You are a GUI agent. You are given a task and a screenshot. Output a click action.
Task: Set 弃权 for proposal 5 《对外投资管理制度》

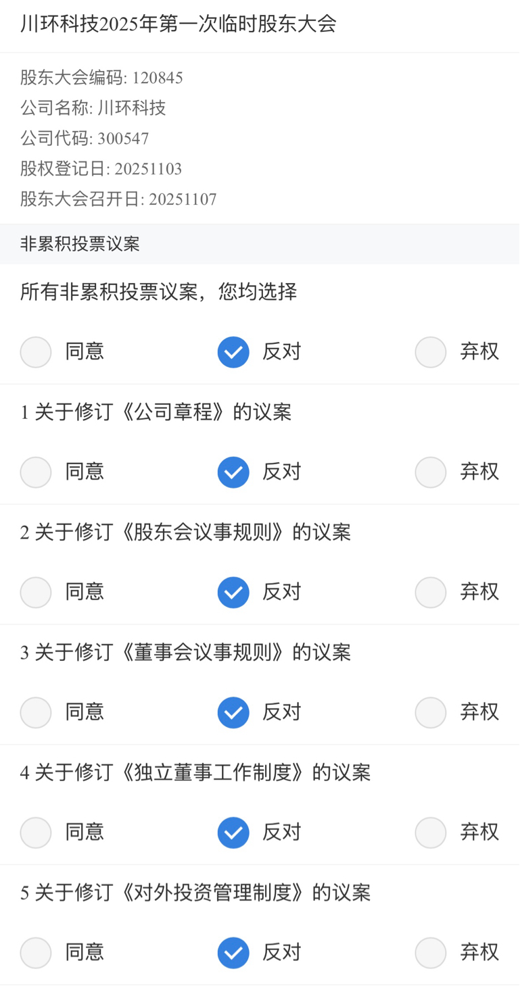click(431, 953)
